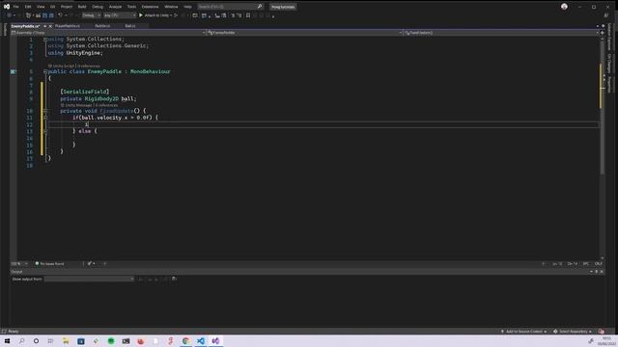Click the Ready text in the status bar

(14, 332)
